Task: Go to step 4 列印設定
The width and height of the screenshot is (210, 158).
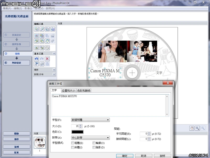Action: click(x=17, y=63)
